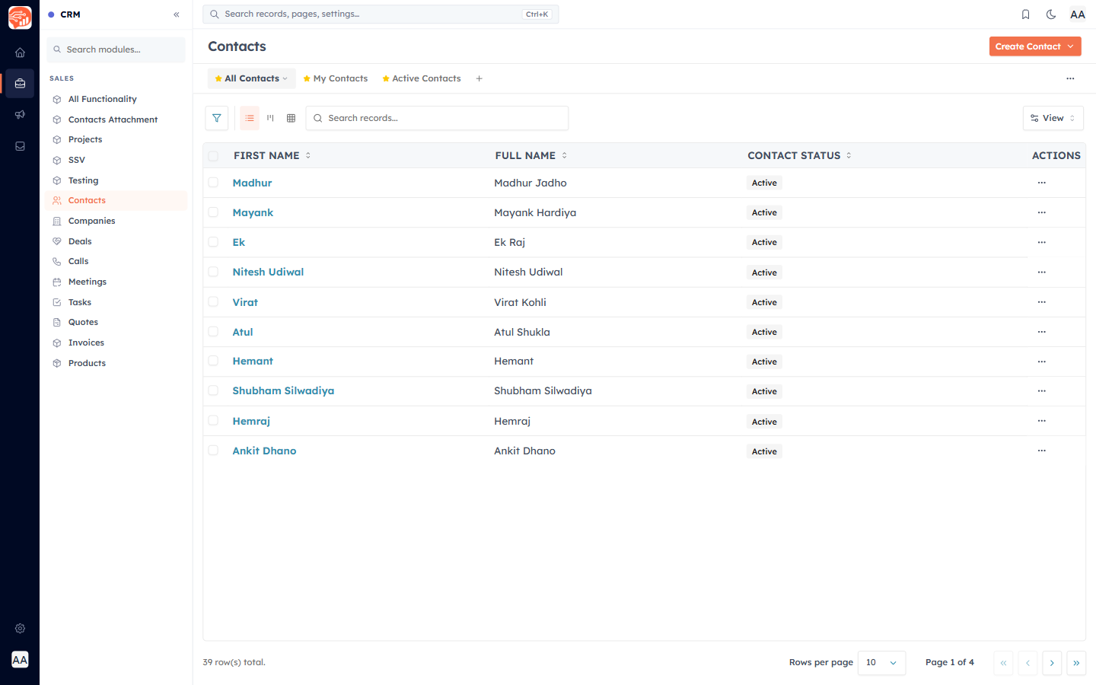Image resolution: width=1096 pixels, height=685 pixels.
Task: Open Deals module in sidebar
Action: tap(116, 241)
